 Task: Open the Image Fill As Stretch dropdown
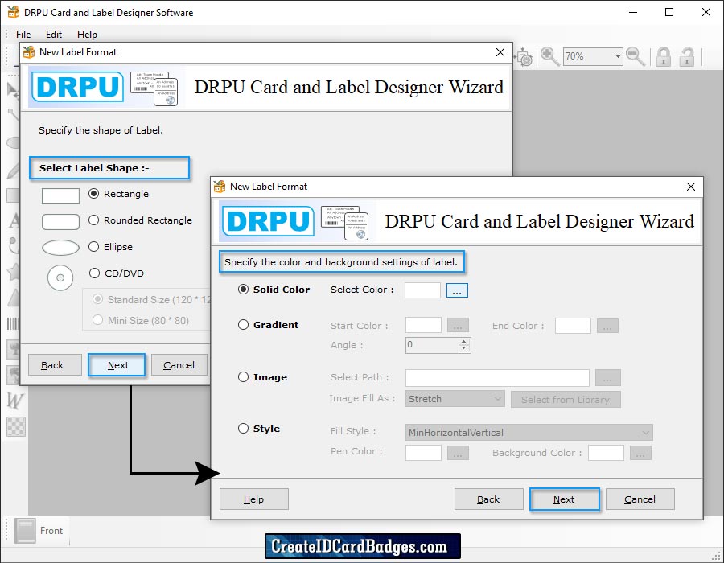point(455,399)
